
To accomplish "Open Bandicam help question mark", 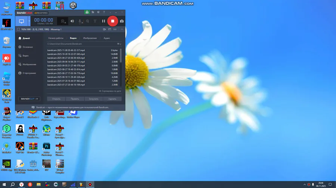I will click(x=104, y=12).
